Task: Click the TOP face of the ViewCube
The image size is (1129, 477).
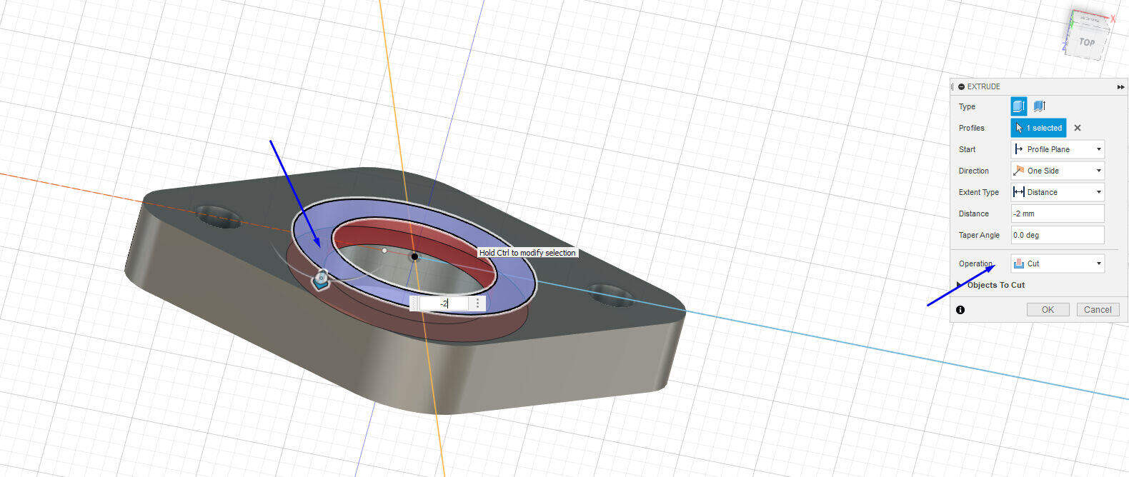Action: [x=1087, y=42]
